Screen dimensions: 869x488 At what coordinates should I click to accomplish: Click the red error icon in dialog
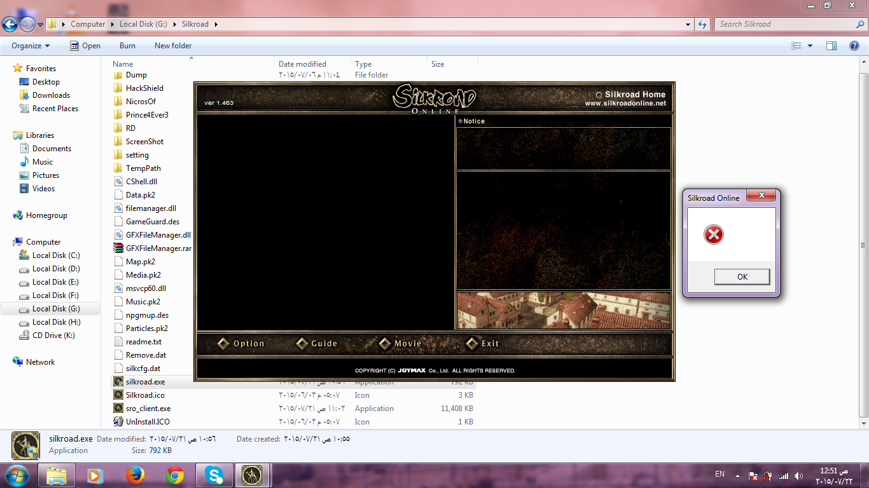pos(714,235)
